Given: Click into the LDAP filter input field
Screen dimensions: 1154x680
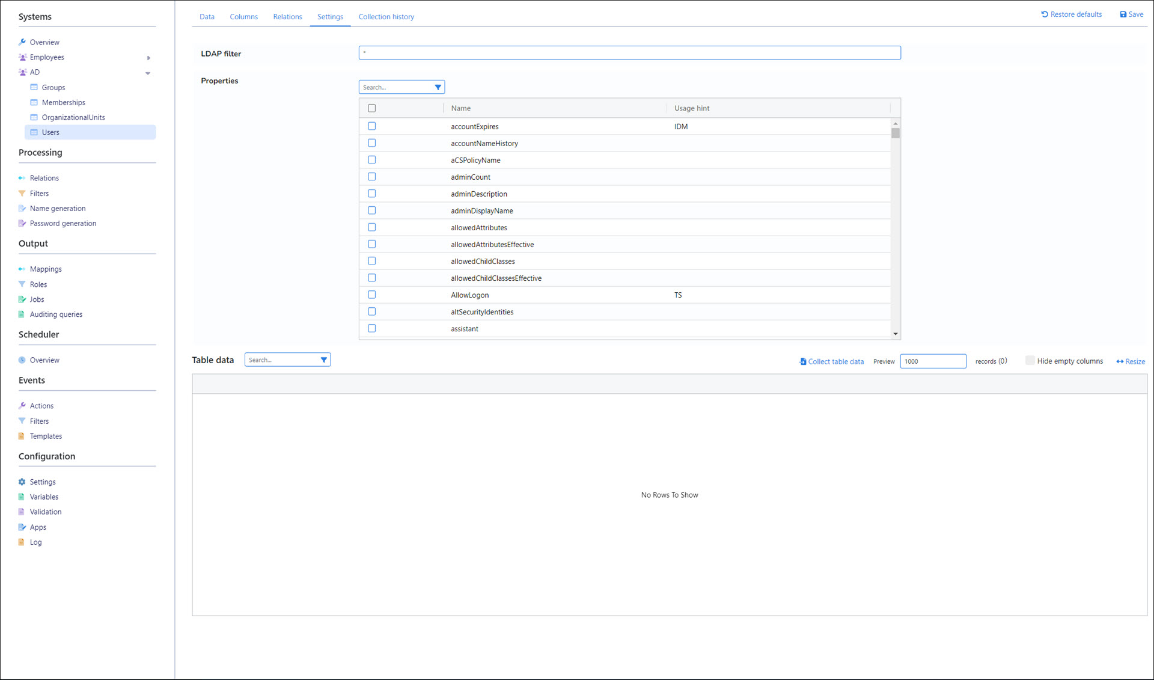Looking at the screenshot, I should click(x=629, y=53).
